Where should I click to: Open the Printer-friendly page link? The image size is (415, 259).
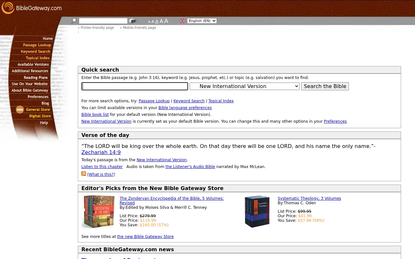[x=97, y=28]
